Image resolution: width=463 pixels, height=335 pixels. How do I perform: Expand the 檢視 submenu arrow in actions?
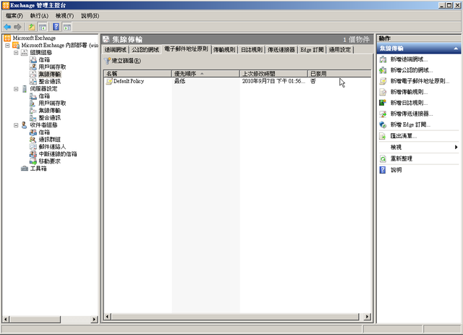(x=456, y=147)
